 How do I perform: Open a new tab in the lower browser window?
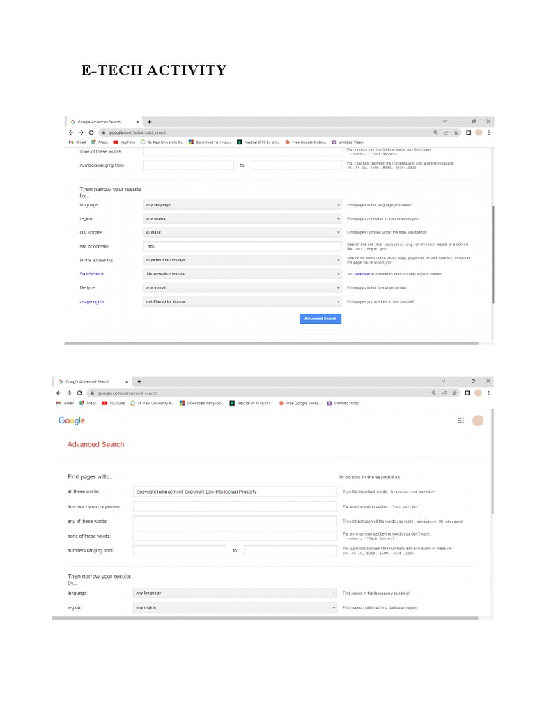[x=139, y=381]
